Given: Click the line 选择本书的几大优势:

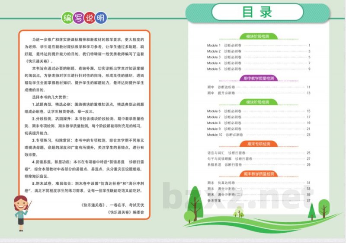Looking at the screenshot, I should 50,97.
